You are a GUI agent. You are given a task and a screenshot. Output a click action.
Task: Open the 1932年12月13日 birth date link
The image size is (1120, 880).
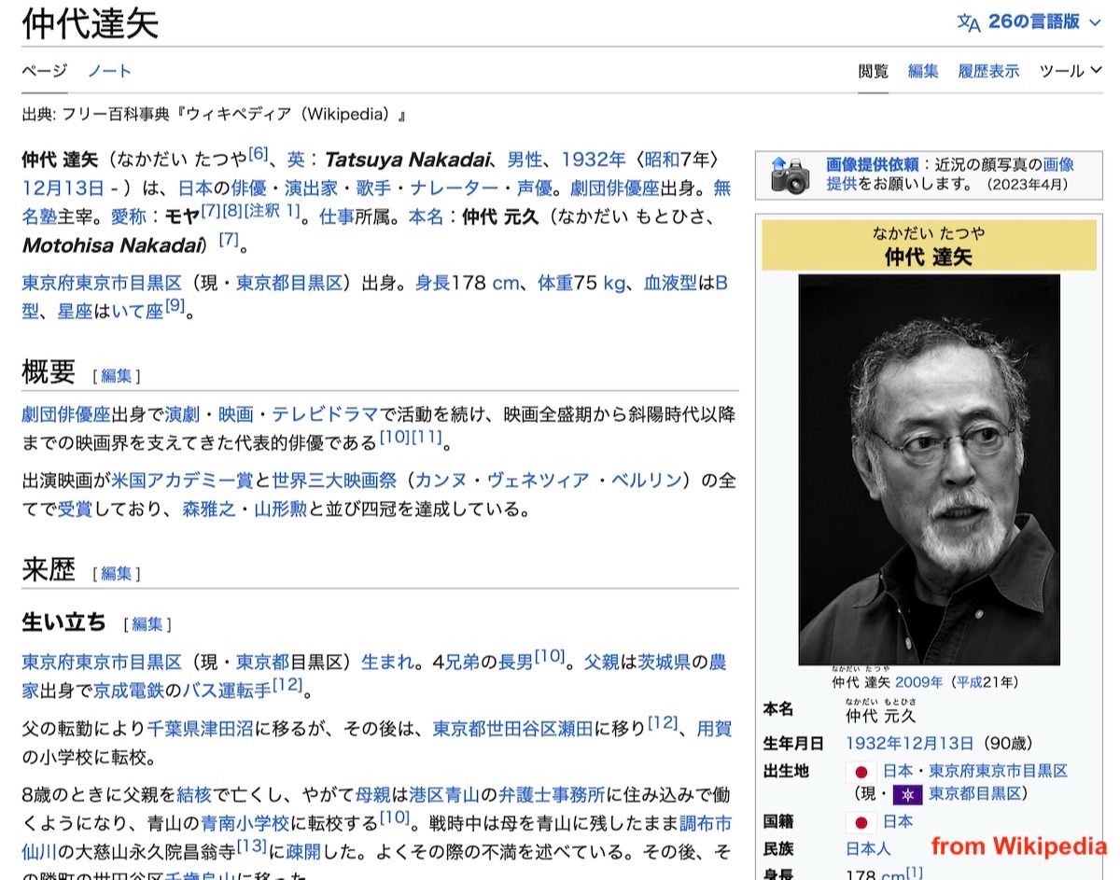pyautogui.click(x=909, y=744)
